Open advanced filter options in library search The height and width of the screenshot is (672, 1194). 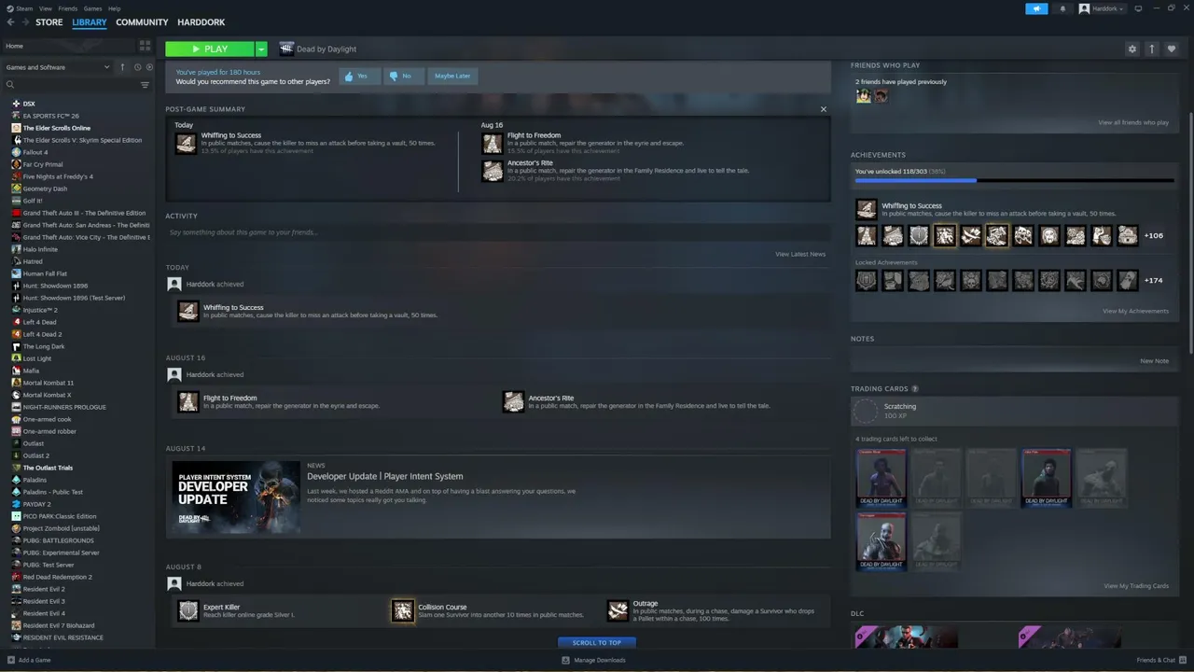pyautogui.click(x=145, y=85)
